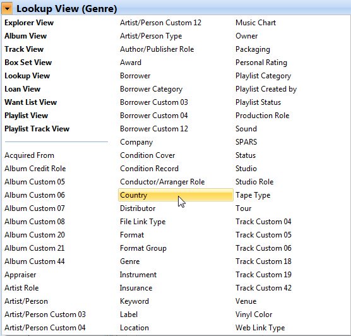Screen dimensions: 351x336
Task: Select Track View from the menu
Action: pos(24,49)
